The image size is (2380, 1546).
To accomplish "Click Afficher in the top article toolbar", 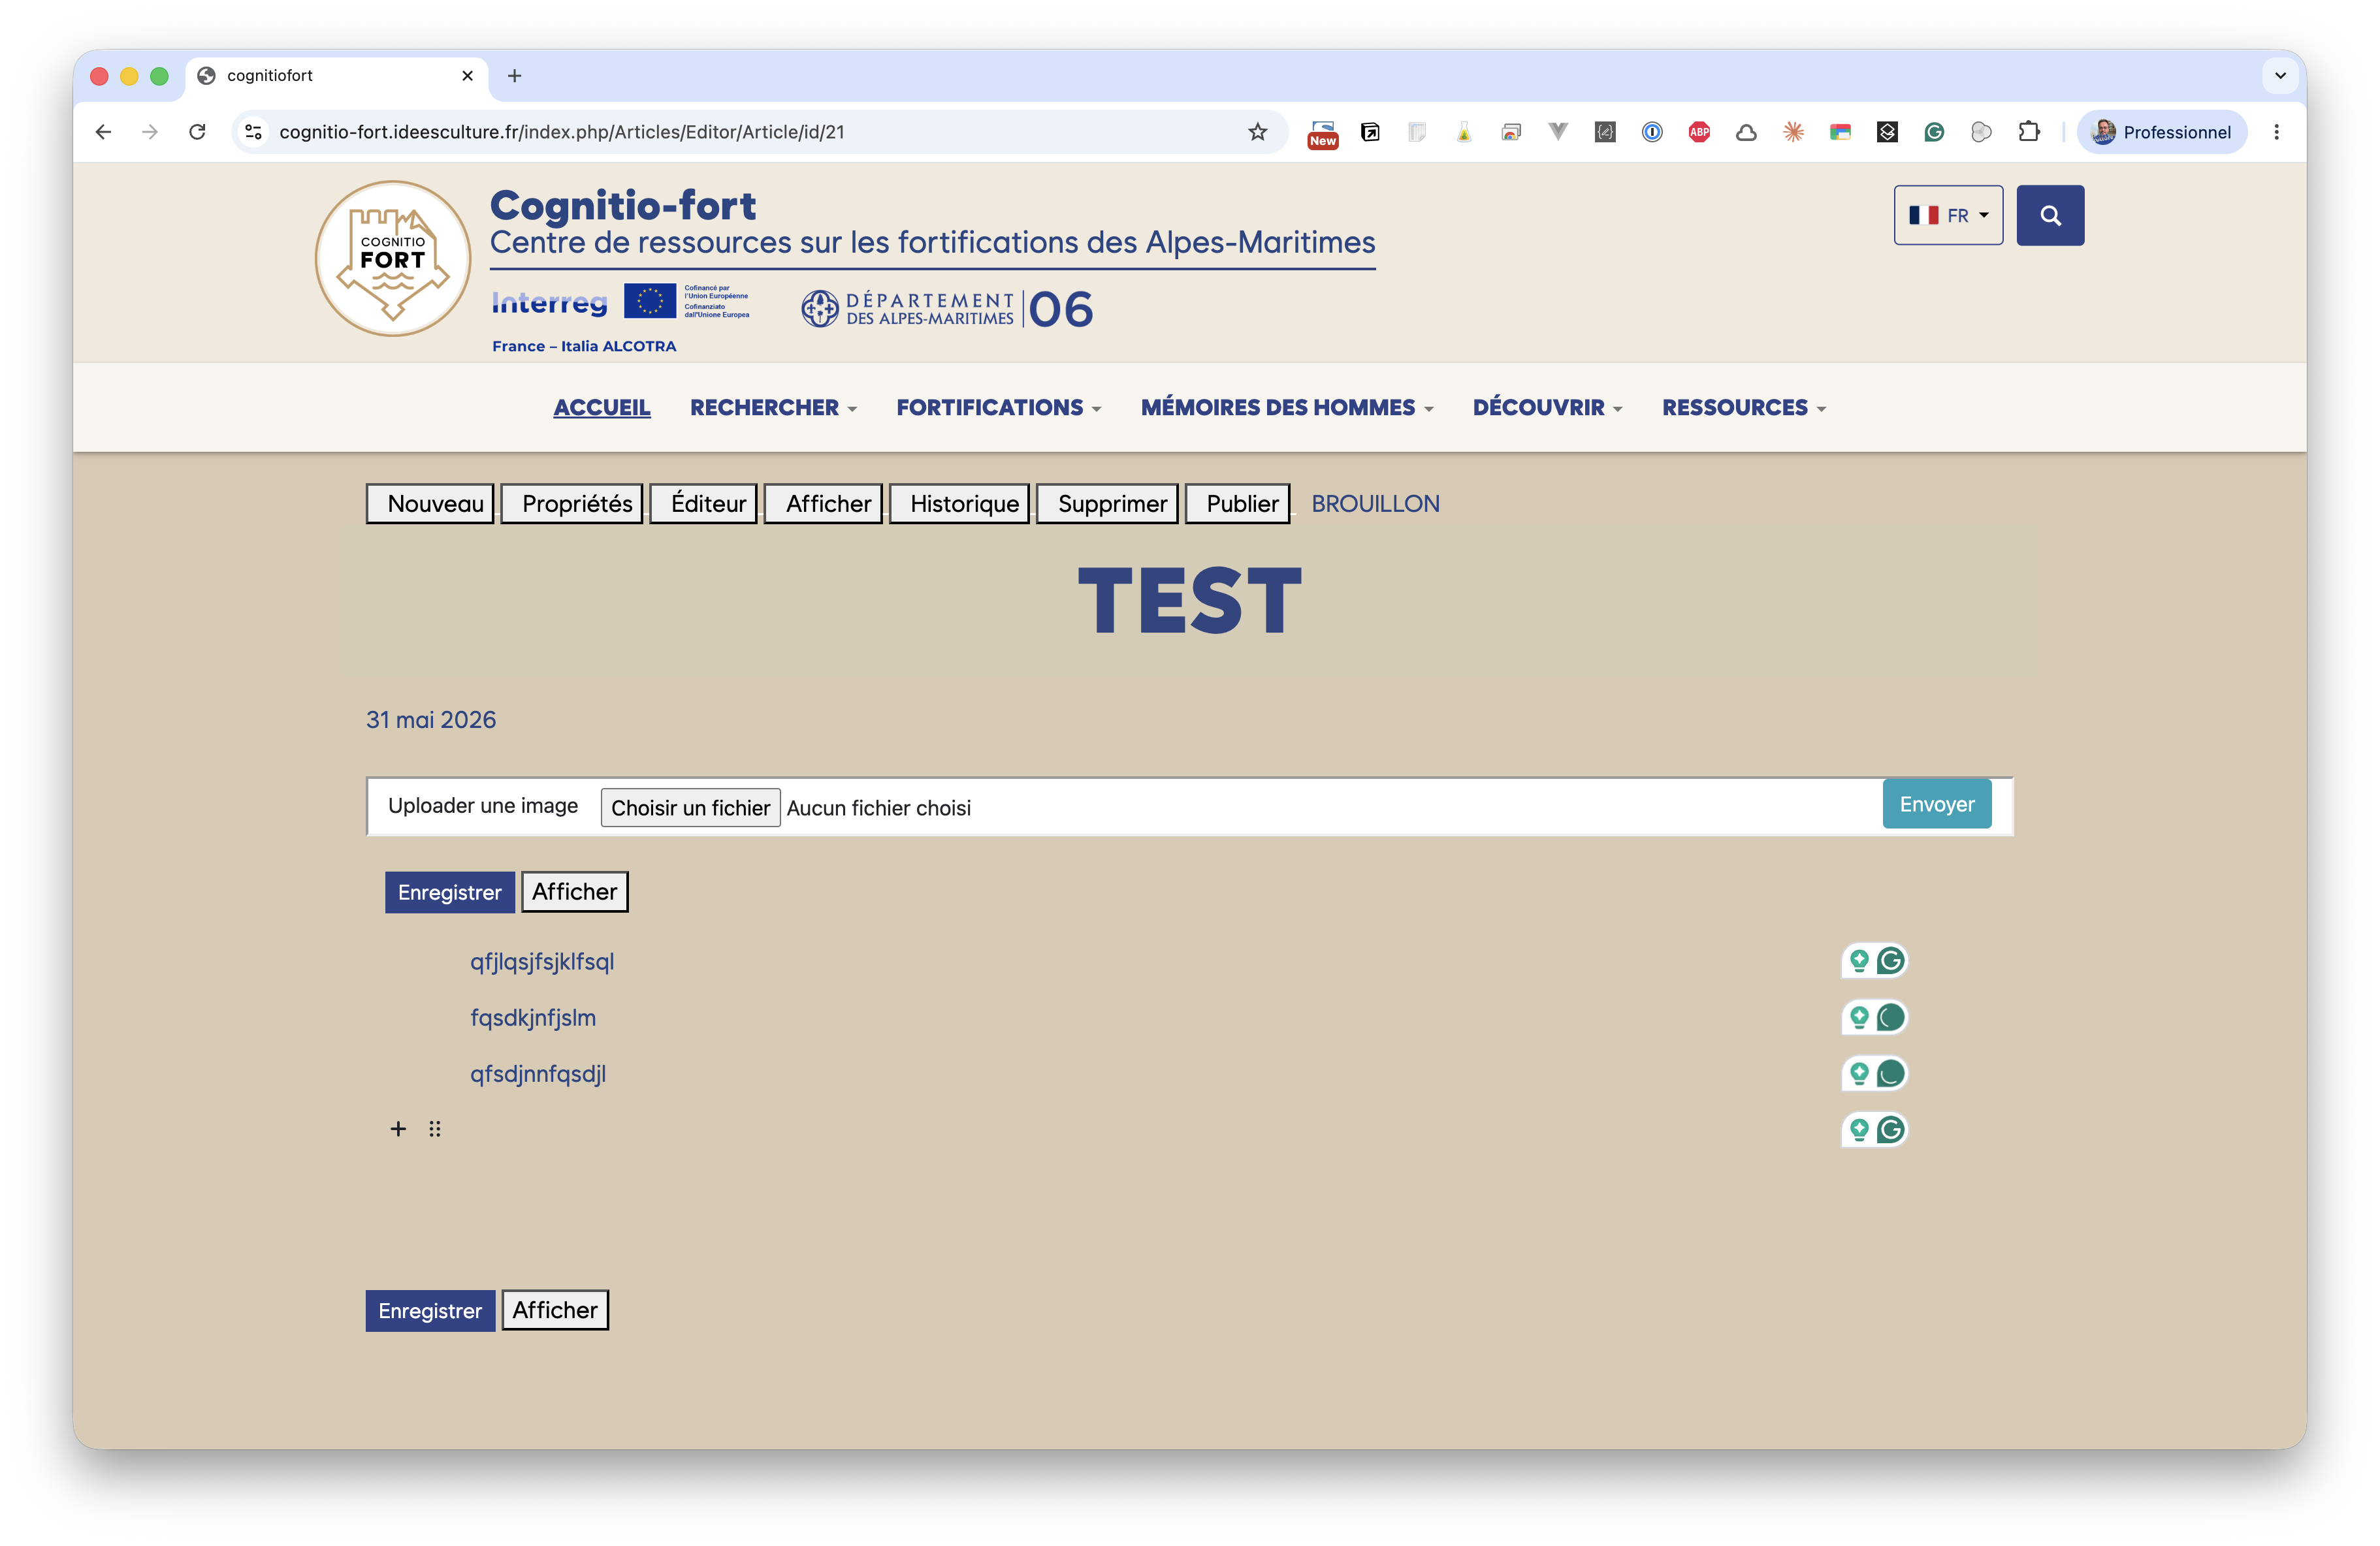I will 823,503.
